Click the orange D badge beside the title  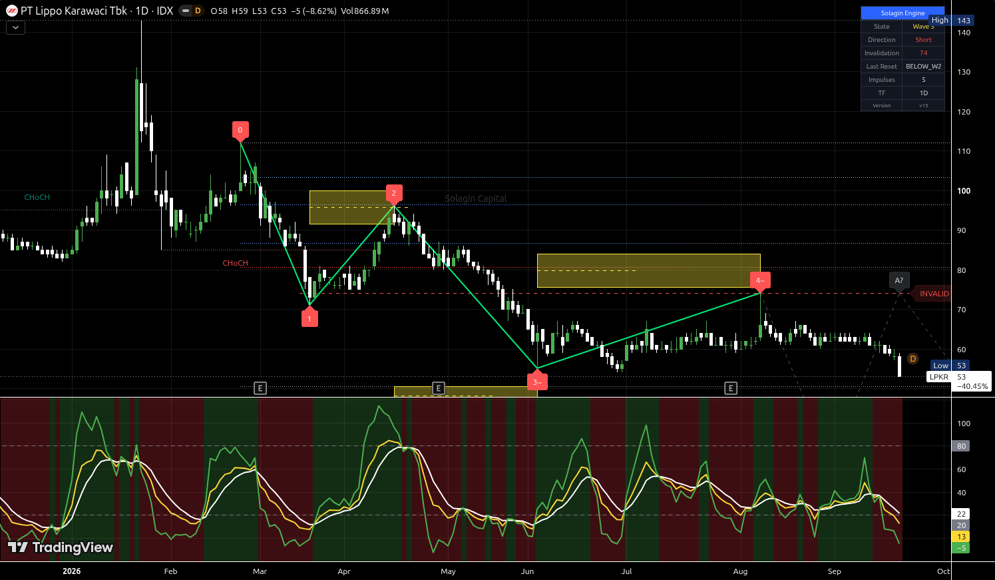(198, 11)
